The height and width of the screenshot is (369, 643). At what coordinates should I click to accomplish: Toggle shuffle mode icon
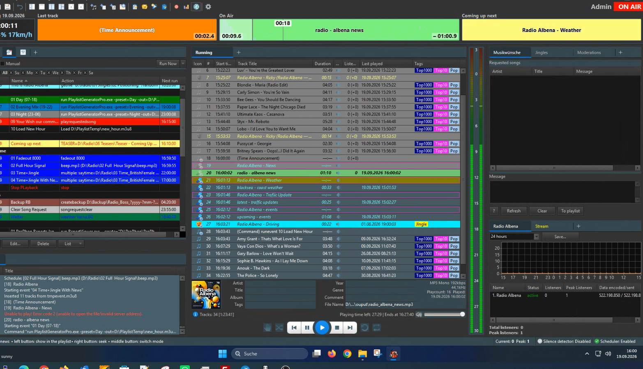[279, 328]
